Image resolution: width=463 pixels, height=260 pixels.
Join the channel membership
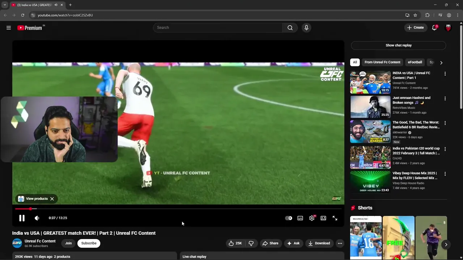tap(68, 243)
